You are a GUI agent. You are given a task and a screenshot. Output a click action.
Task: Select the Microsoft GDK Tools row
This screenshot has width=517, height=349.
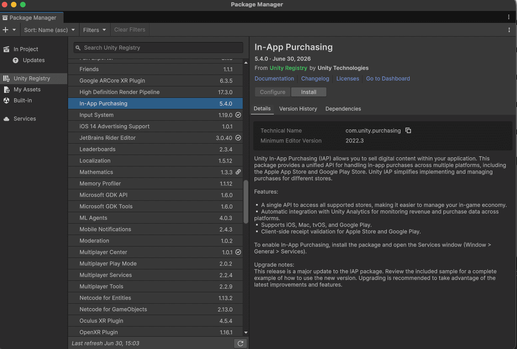click(x=155, y=206)
